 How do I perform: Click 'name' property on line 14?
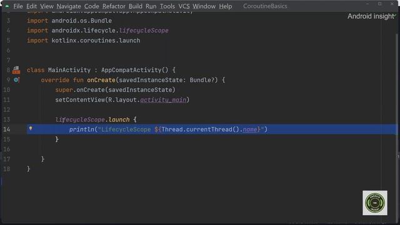pyautogui.click(x=250, y=129)
